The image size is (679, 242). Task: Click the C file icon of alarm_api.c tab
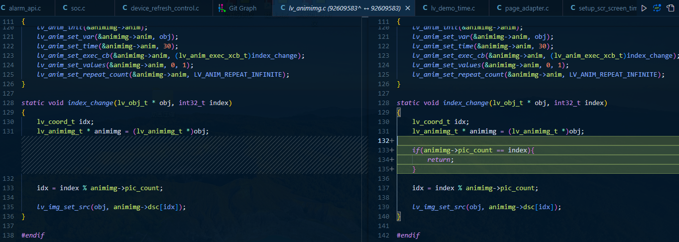click(3, 8)
